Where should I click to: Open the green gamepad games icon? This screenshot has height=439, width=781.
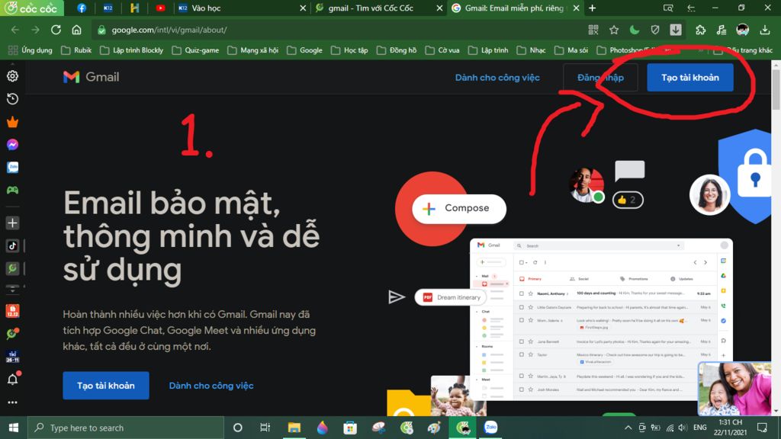click(12, 190)
